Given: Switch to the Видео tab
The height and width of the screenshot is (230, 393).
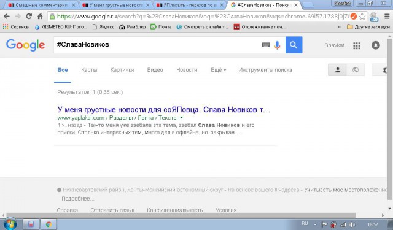Looking at the screenshot, I should coord(155,70).
